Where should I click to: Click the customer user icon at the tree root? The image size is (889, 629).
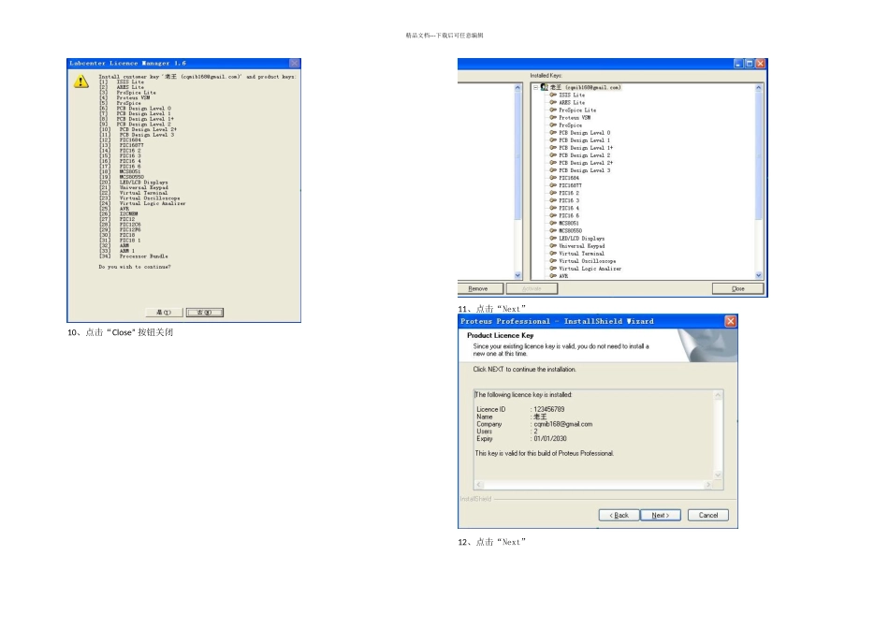click(x=545, y=87)
